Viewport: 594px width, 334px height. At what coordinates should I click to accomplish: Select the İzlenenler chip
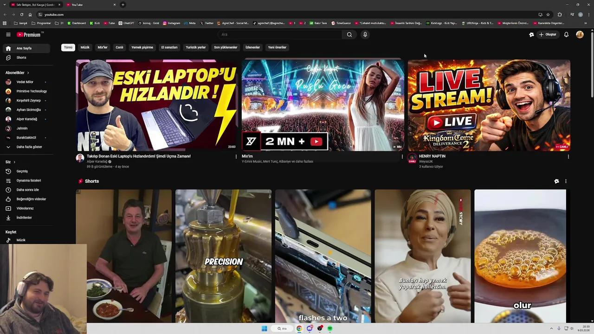(x=253, y=47)
